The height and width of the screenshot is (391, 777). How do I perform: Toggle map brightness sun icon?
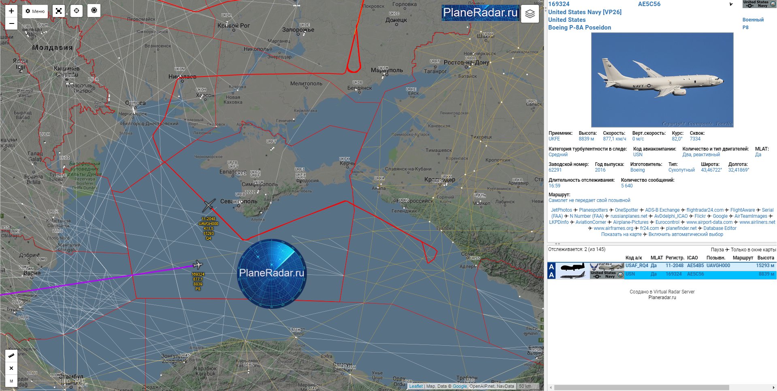(x=94, y=11)
